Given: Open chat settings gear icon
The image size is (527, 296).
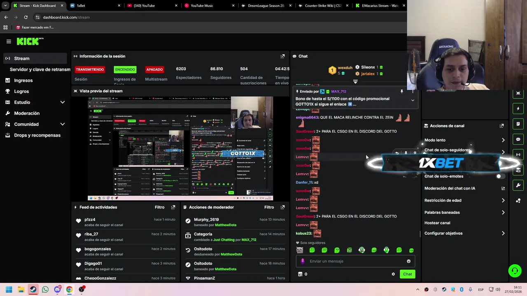Looking at the screenshot, I should coord(393,274).
